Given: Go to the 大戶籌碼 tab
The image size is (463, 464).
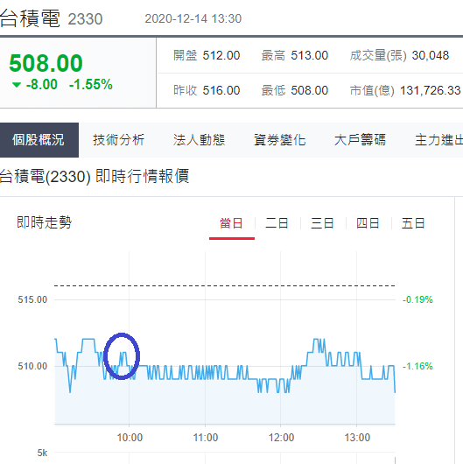Looking at the screenshot, I should coord(360,140).
